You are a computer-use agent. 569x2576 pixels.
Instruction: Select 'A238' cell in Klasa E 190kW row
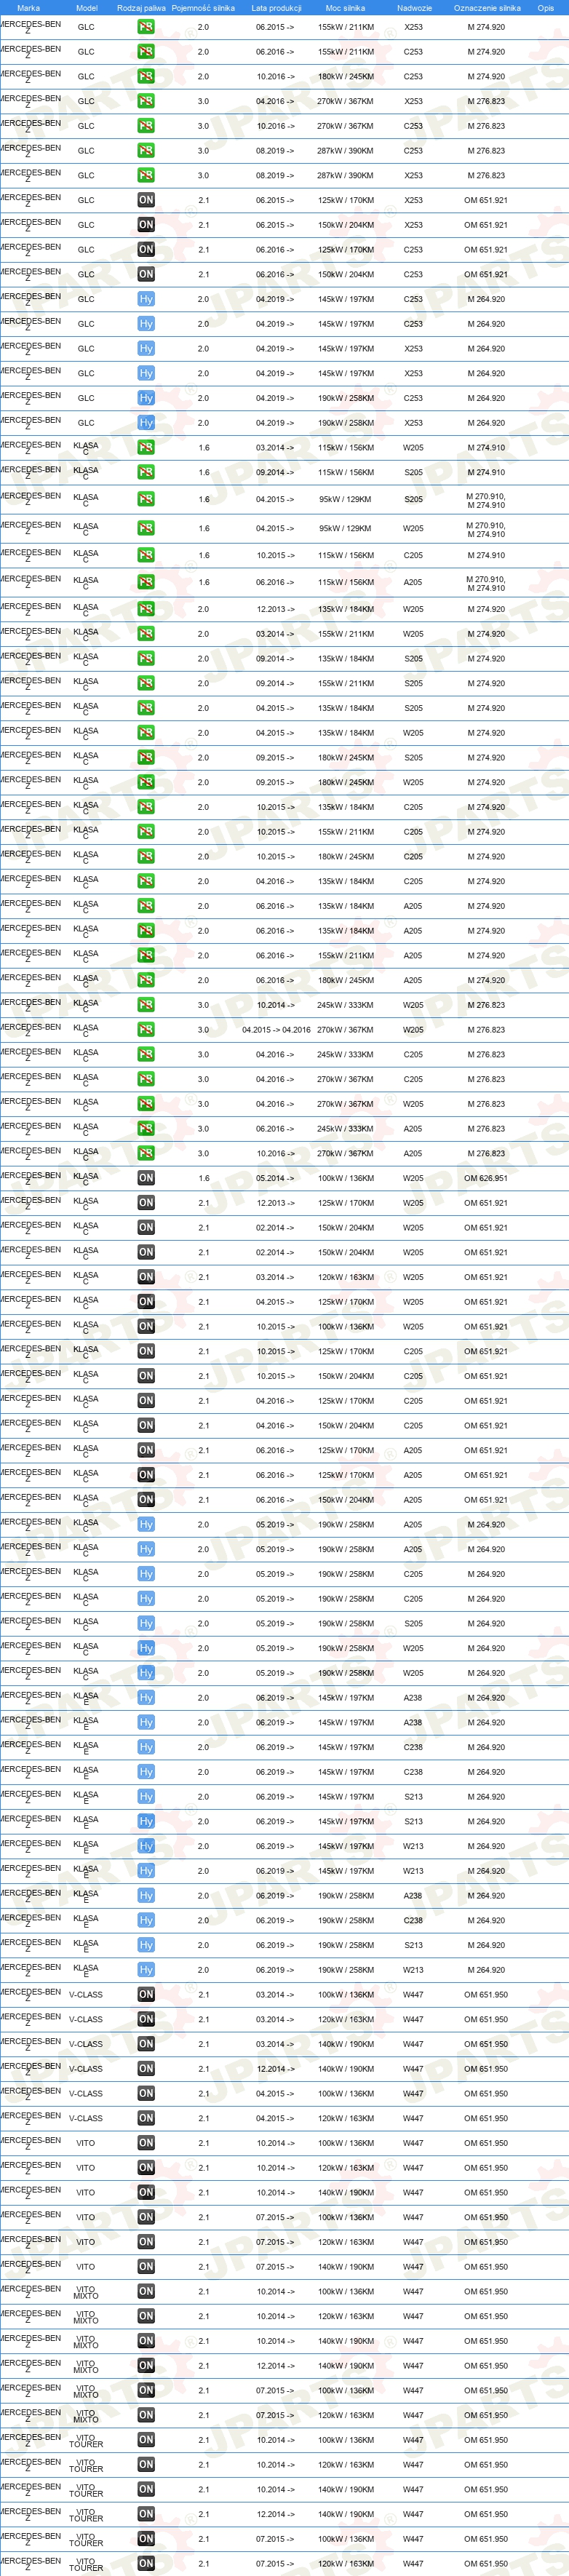point(413,1896)
